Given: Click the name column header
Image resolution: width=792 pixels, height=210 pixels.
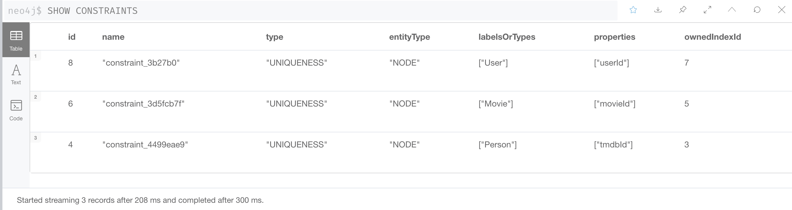Looking at the screenshot, I should pos(113,37).
